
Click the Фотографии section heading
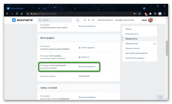pyautogui.click(x=47, y=38)
